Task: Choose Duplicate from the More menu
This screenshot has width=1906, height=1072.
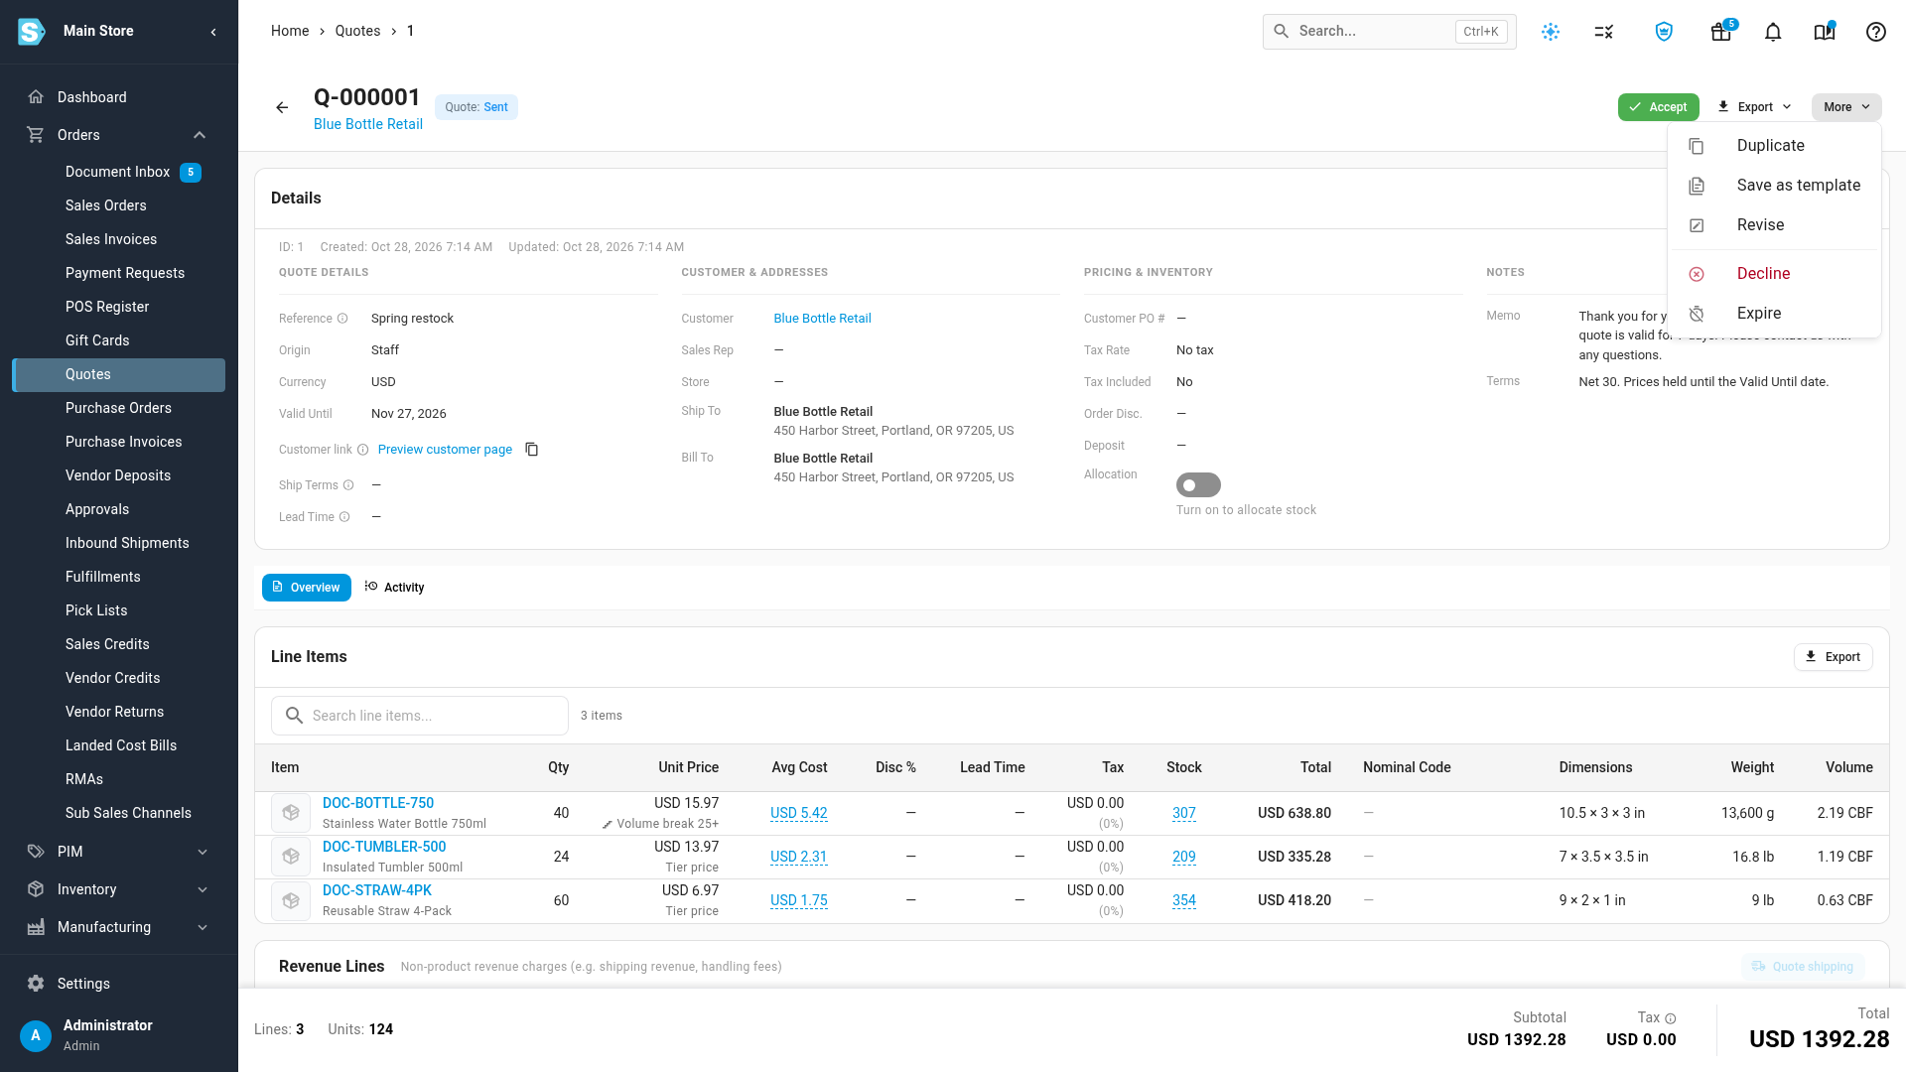Action: pyautogui.click(x=1774, y=146)
